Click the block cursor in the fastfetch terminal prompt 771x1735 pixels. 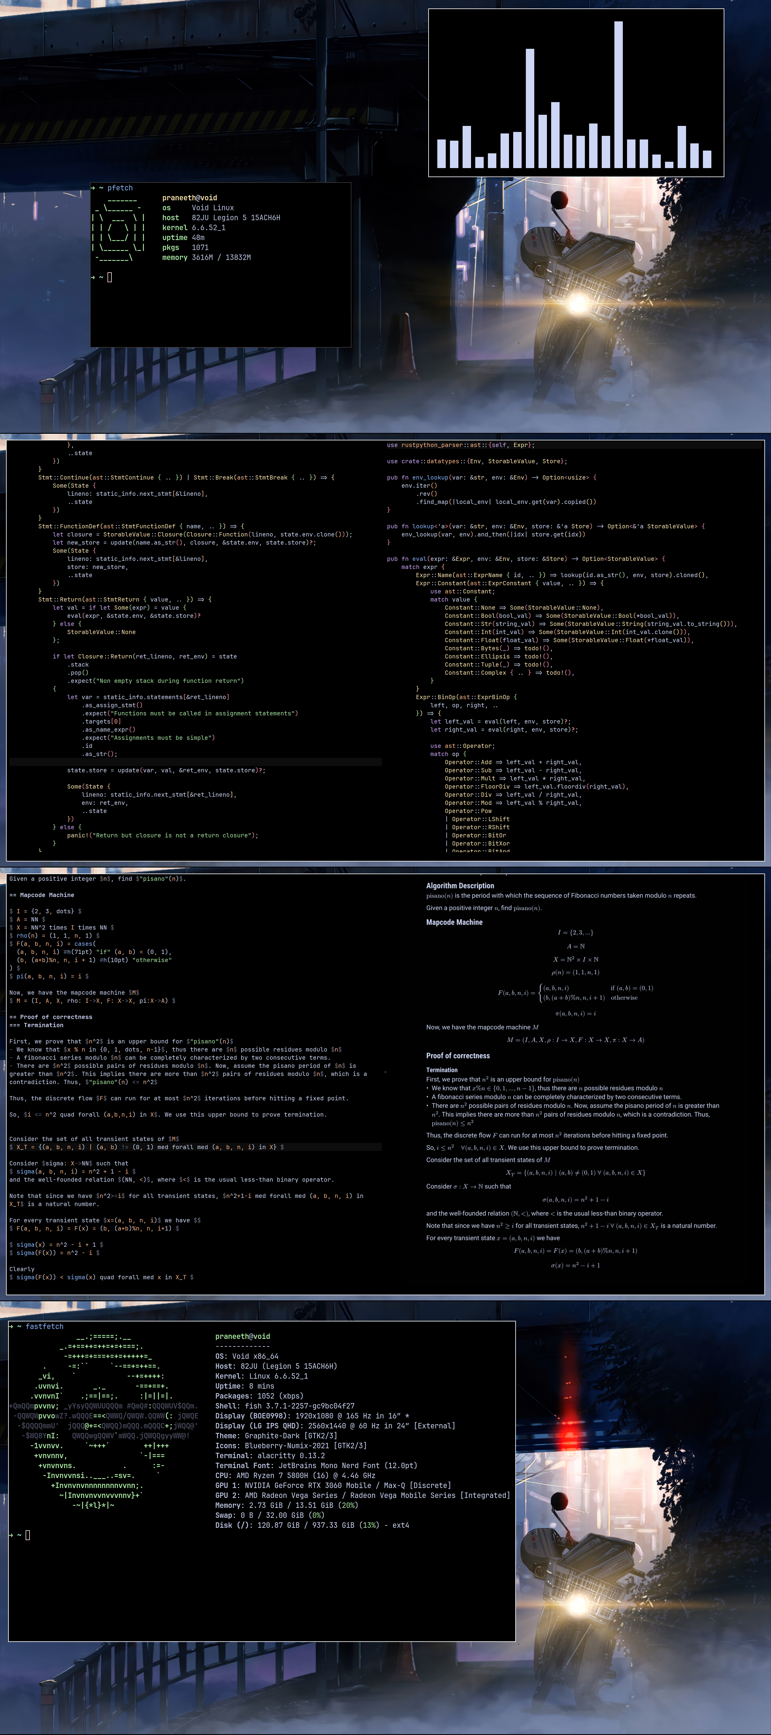coord(28,1535)
